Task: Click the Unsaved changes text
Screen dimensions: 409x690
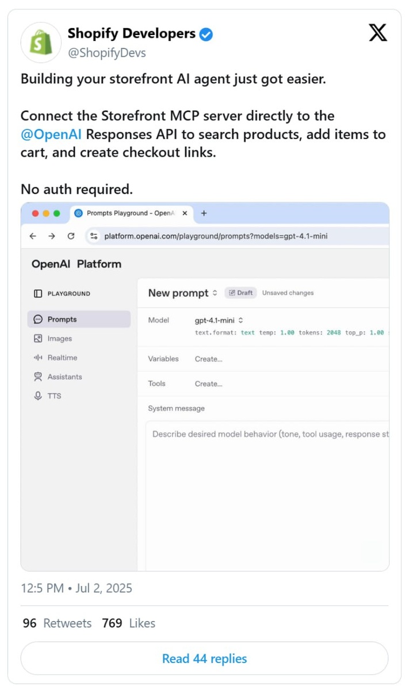Action: coord(288,293)
